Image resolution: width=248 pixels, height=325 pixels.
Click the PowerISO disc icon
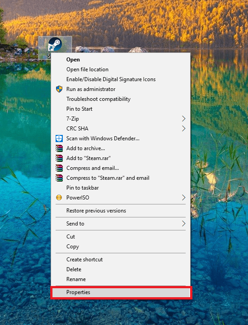click(x=59, y=198)
